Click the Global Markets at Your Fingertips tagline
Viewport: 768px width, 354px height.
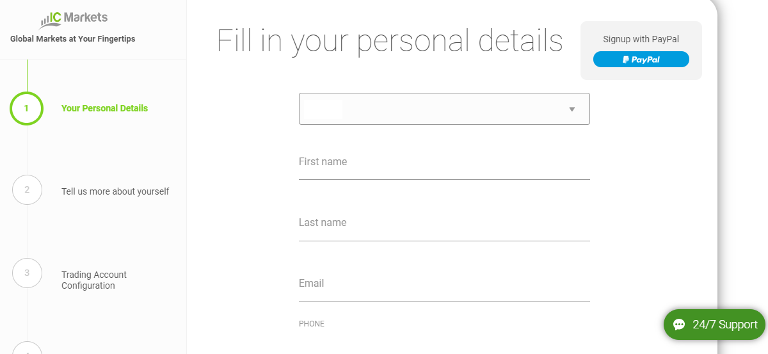coord(72,39)
